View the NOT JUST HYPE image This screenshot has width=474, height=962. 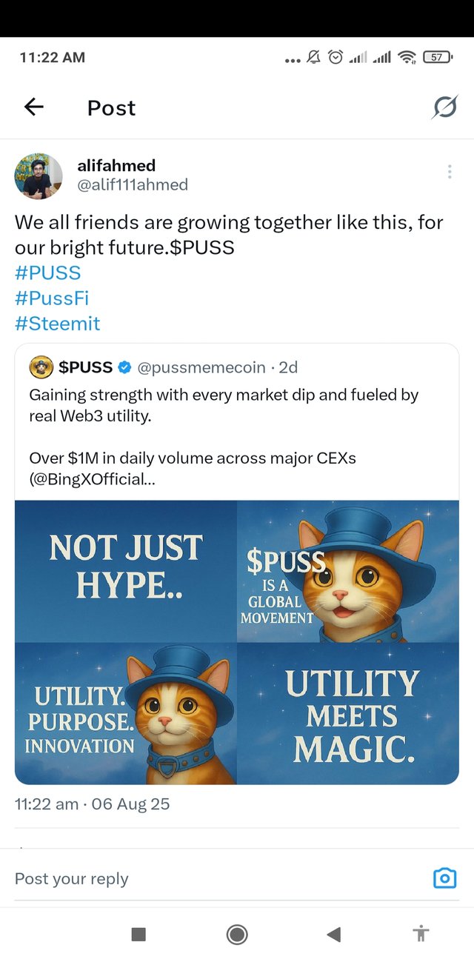(x=126, y=571)
